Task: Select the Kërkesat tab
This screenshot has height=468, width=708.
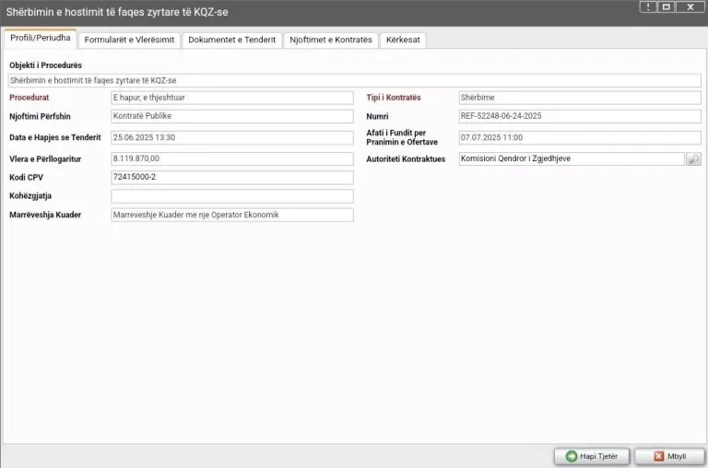Action: pyautogui.click(x=403, y=40)
